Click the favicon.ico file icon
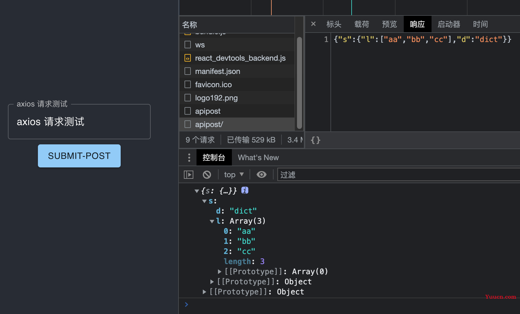Image resolution: width=520 pixels, height=314 pixels. pos(188,84)
